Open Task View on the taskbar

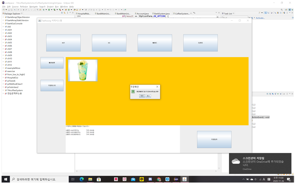point(73,179)
